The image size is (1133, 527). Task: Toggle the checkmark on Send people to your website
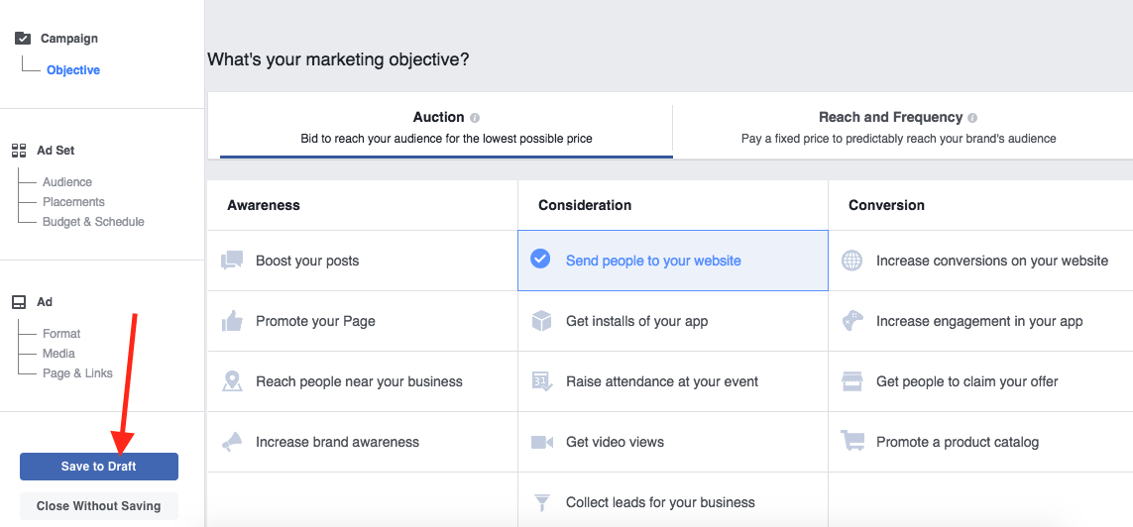(540, 260)
